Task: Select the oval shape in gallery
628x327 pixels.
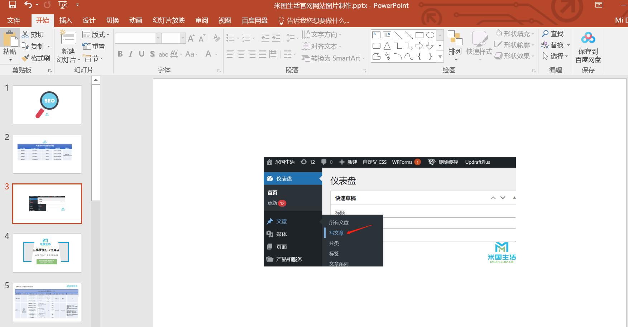Action: pyautogui.click(x=430, y=35)
